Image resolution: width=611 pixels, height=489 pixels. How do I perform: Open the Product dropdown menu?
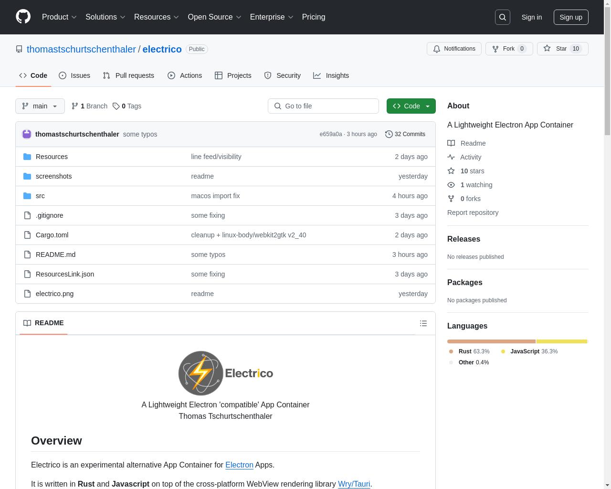click(x=59, y=17)
